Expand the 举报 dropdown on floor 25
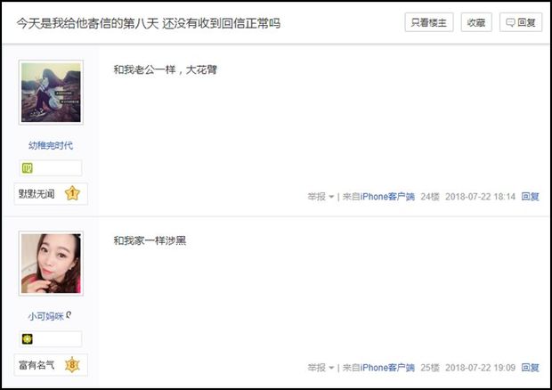The width and height of the screenshot is (552, 390). point(321,368)
